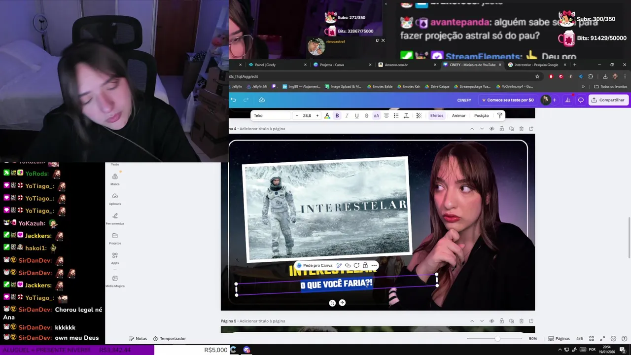Viewport: 631px width, 355px height.
Task: Lock page 5 with padlock icon
Action: 501,321
